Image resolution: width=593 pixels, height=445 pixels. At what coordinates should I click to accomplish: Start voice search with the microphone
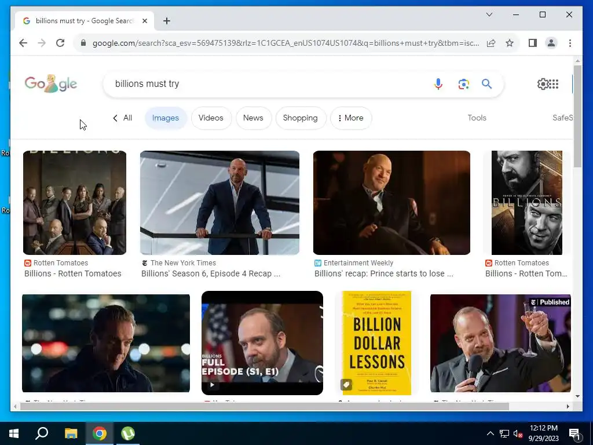pyautogui.click(x=438, y=83)
